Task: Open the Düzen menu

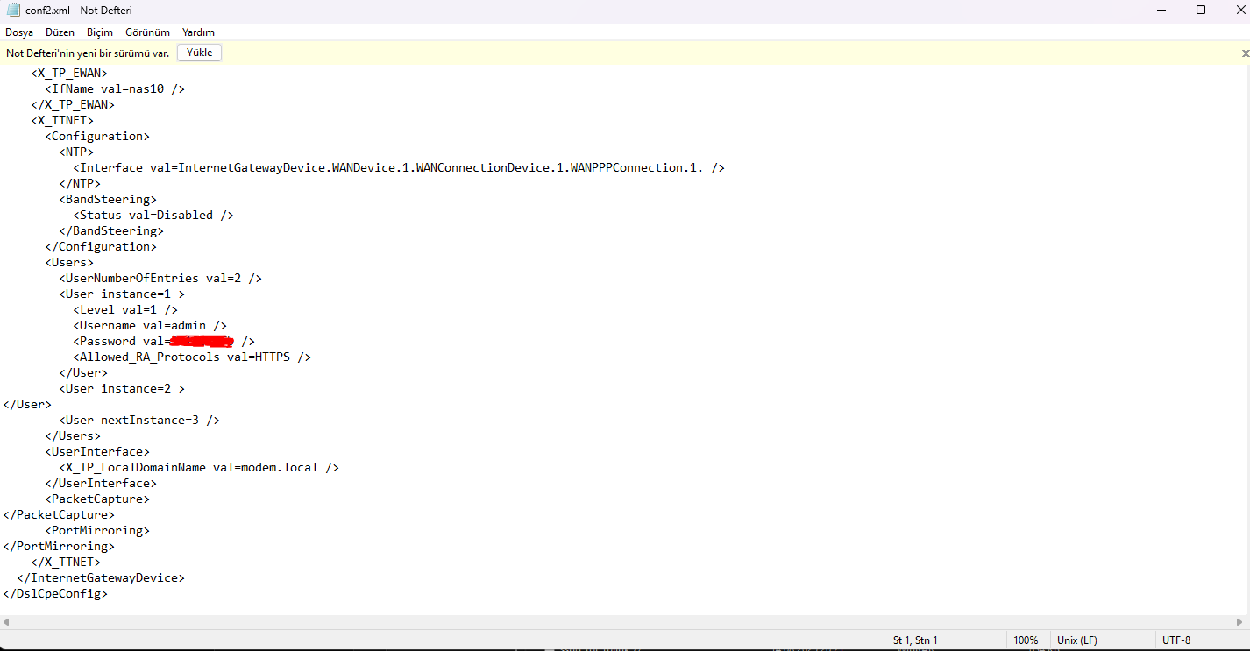Action: tap(60, 32)
